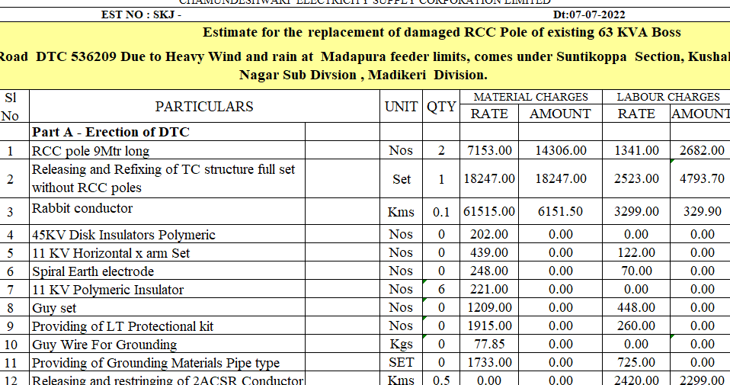
Task: Select the 'EST NO : SKJ -' cell
Action: point(141,14)
